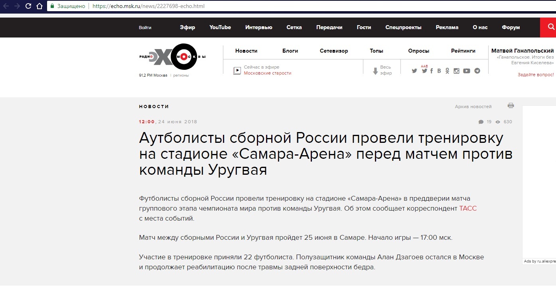Follow the red 'ТАСС' link
Viewport: 556px width, 298px height.
click(468, 208)
